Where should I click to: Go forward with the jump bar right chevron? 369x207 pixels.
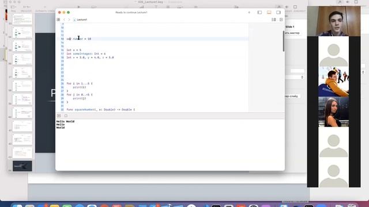[69, 20]
